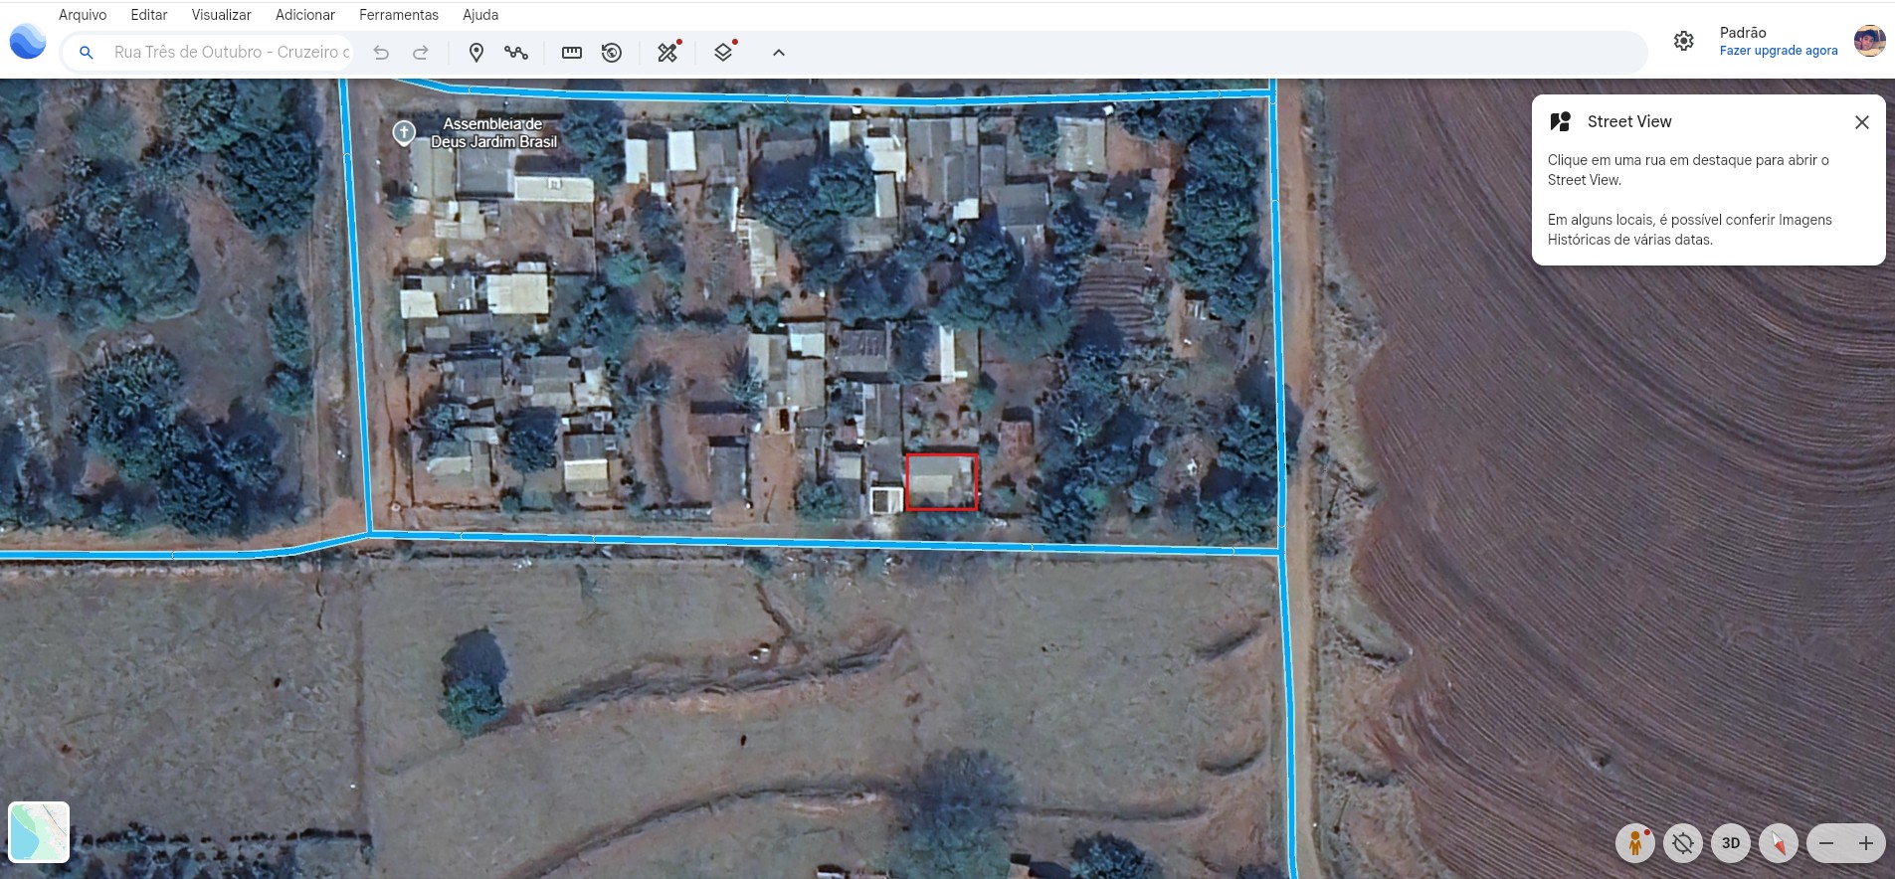This screenshot has height=879, width=1895.
Task: Click the Fazer upgrade agora link
Action: [1779, 51]
